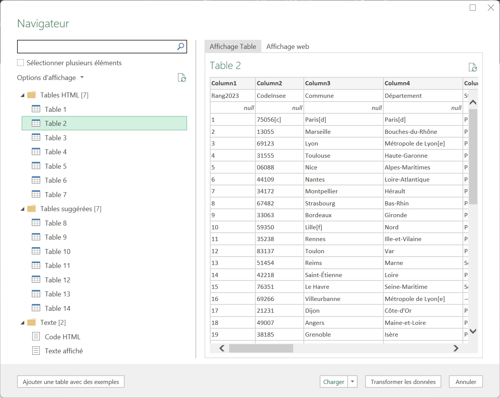Click the Marseille cell
The image size is (500, 398).
point(343,132)
